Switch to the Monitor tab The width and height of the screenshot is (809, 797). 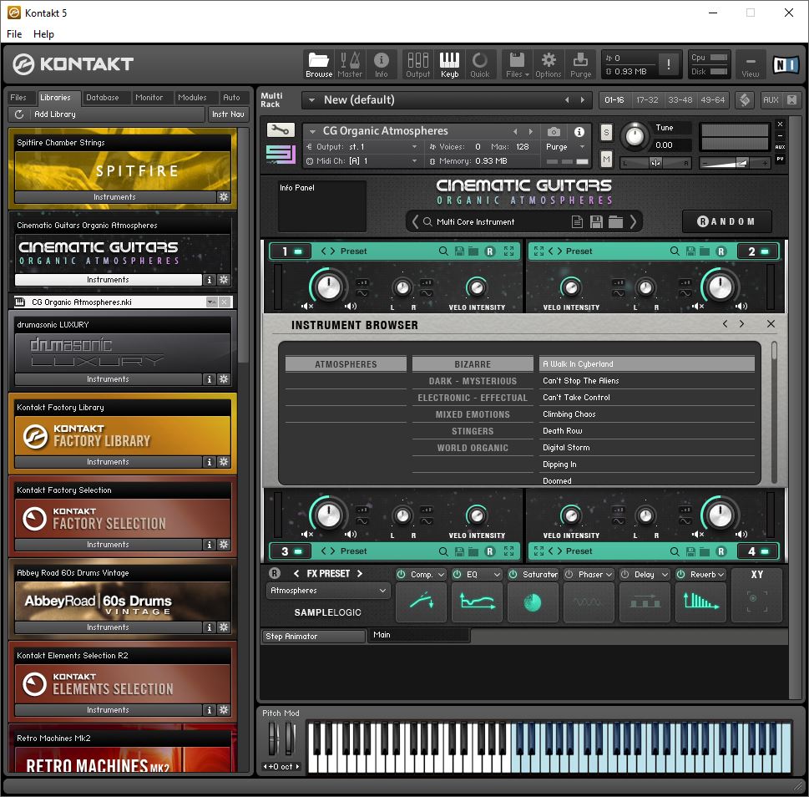coord(149,98)
